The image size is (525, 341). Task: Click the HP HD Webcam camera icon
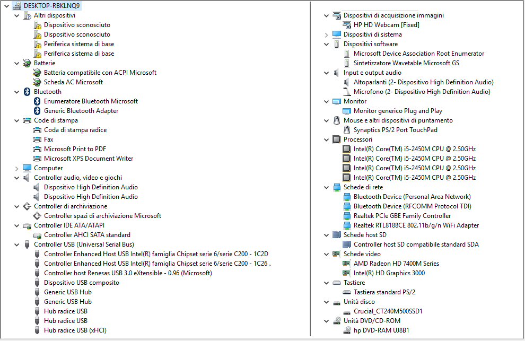(x=346, y=25)
